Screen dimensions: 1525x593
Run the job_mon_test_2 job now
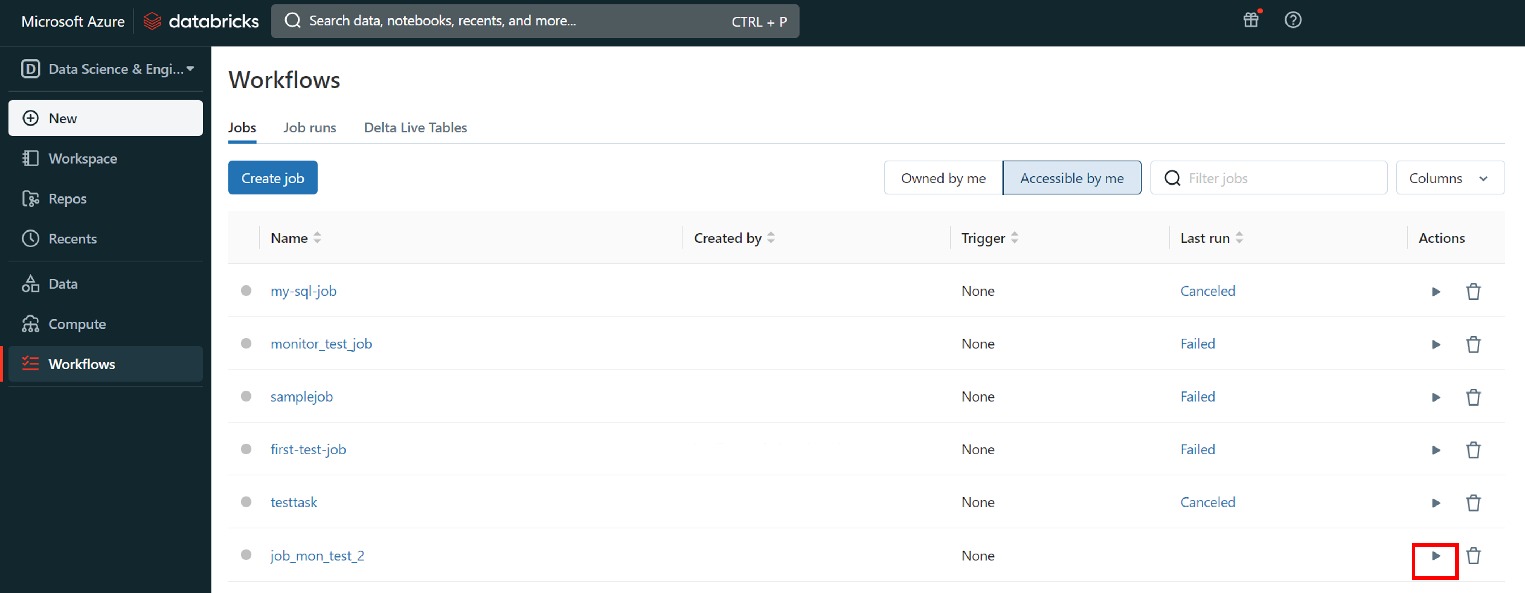click(1435, 556)
